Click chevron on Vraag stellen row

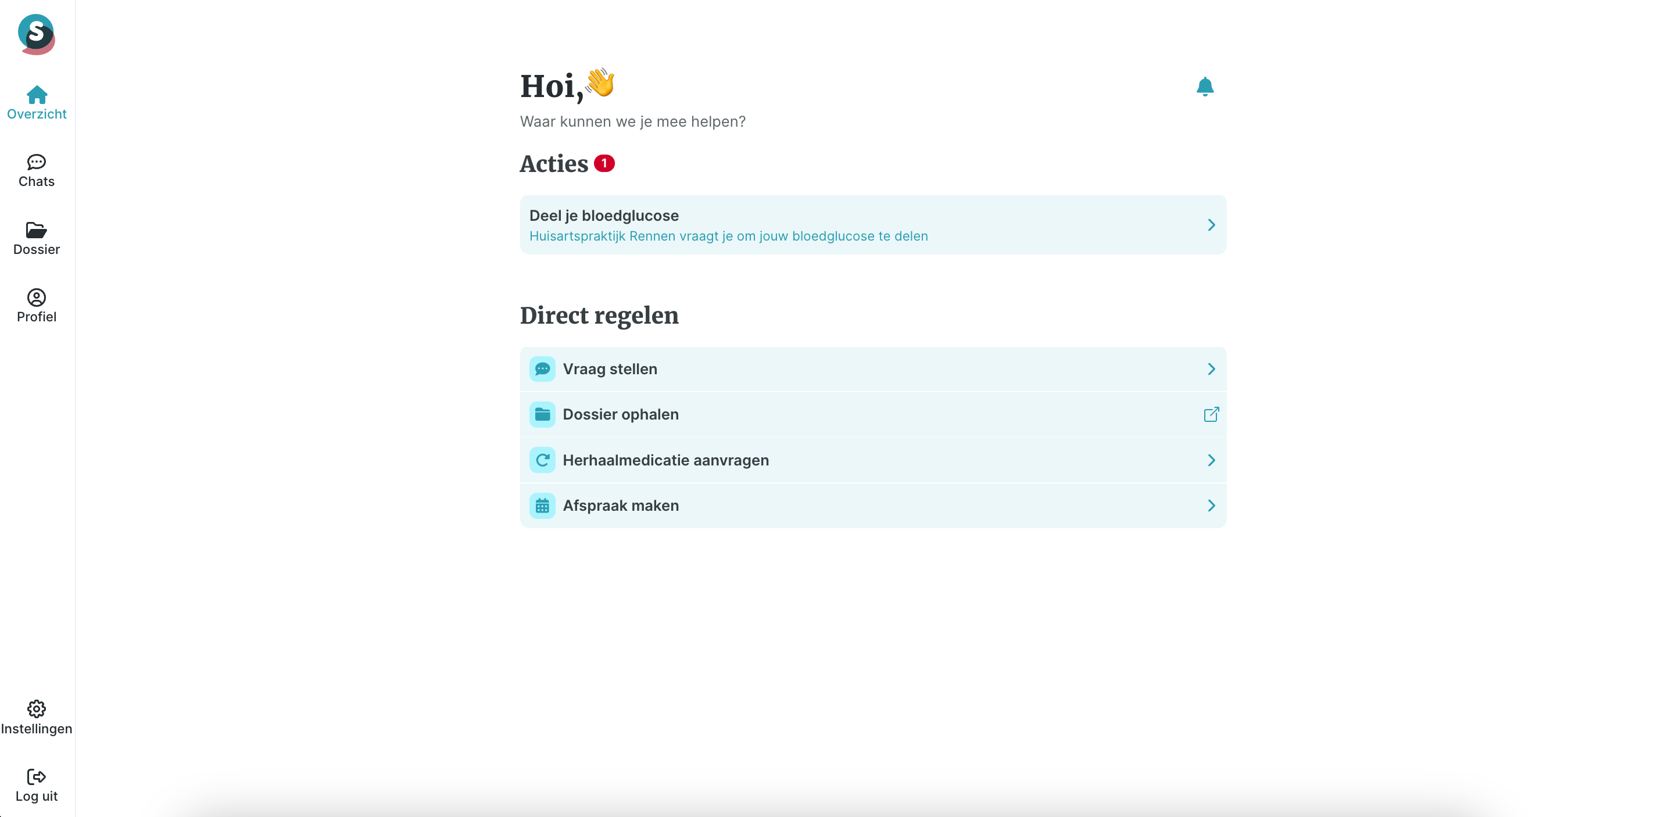point(1211,369)
